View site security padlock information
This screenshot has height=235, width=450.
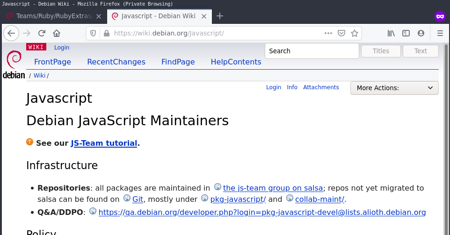(107, 33)
